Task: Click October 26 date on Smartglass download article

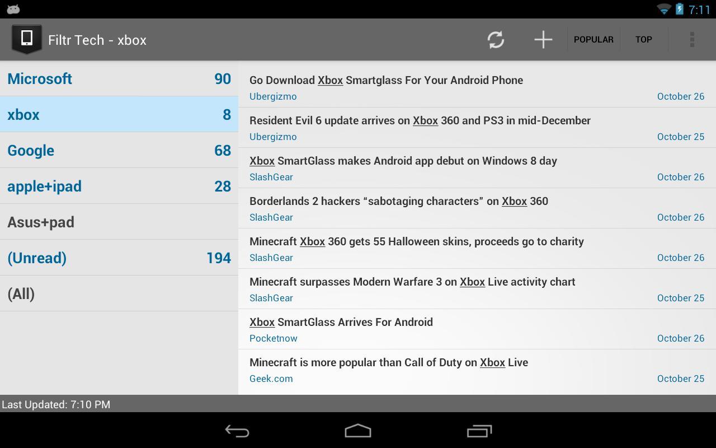Action: (x=681, y=96)
